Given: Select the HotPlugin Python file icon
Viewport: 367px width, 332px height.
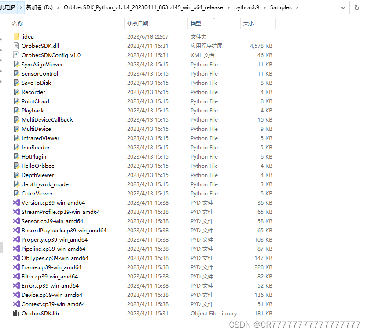Looking at the screenshot, I should [x=16, y=156].
